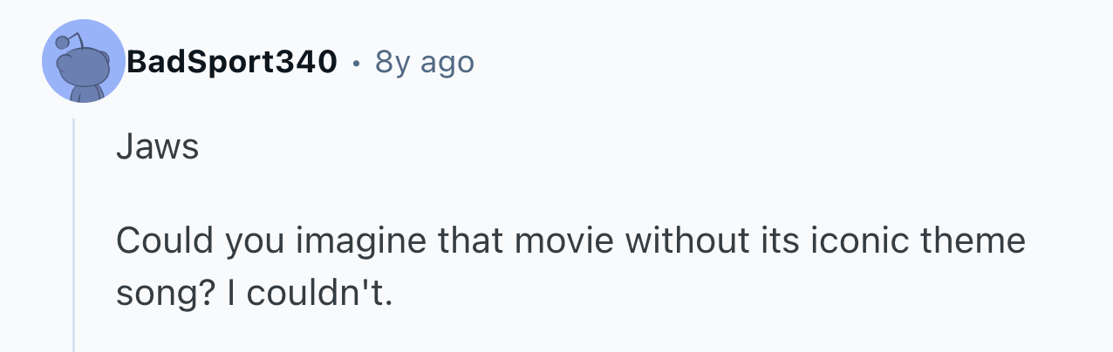Click the dot separator beside the username

tap(356, 63)
